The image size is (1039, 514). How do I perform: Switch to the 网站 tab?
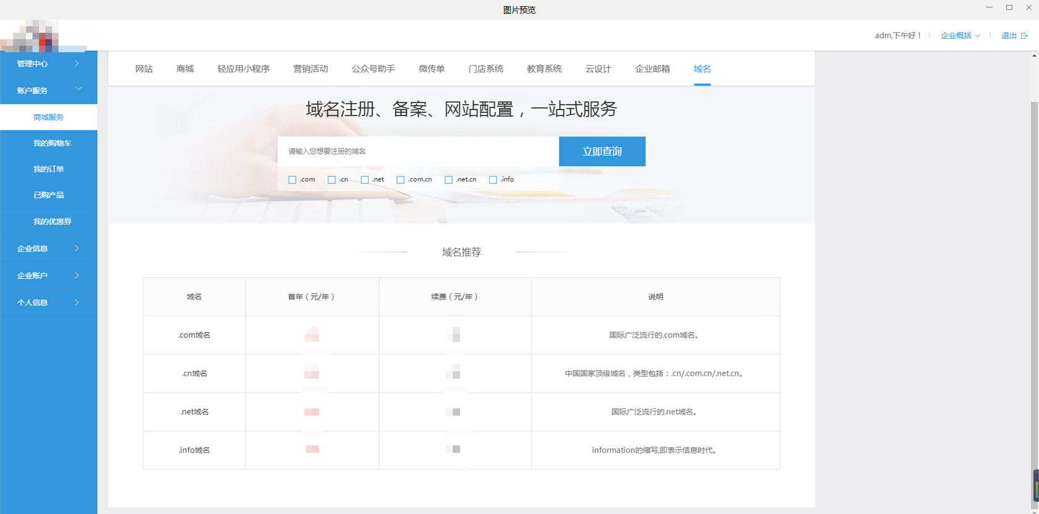click(144, 69)
